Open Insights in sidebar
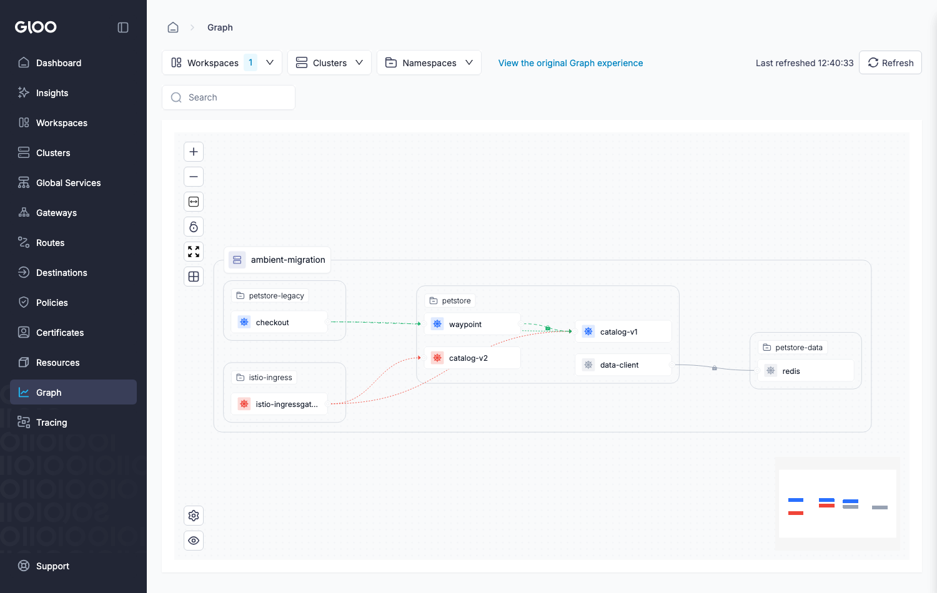The height and width of the screenshot is (593, 937). [x=73, y=93]
